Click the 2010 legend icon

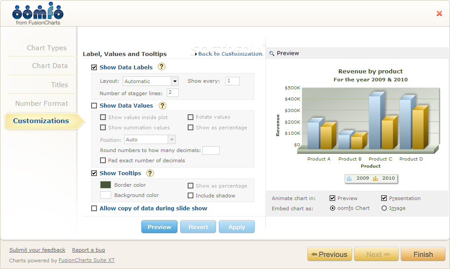(375, 178)
